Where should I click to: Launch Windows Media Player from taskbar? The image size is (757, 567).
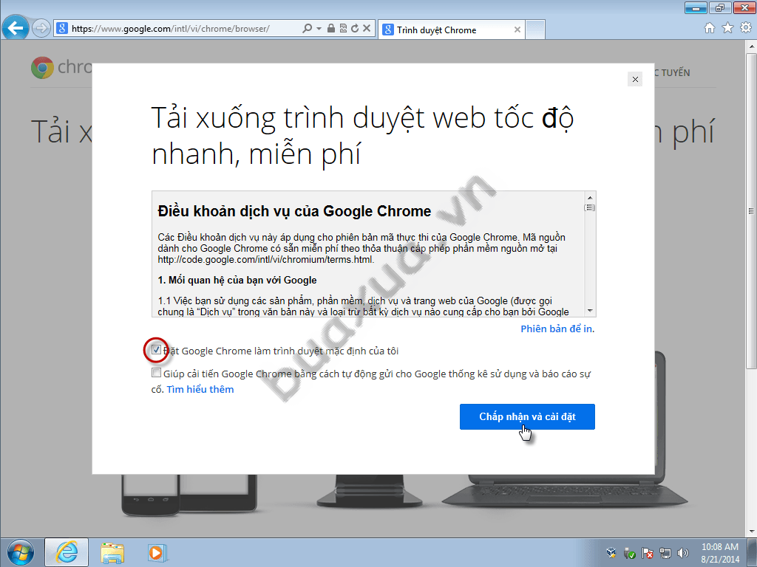point(157,552)
